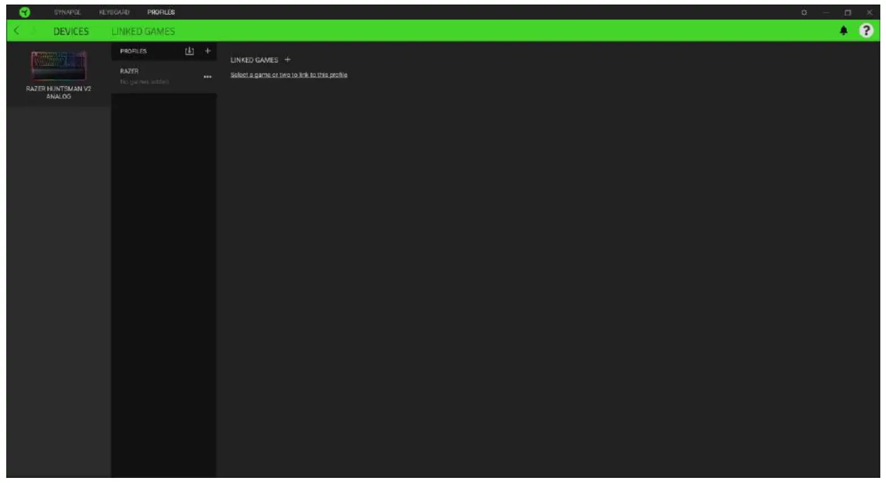886x483 pixels.
Task: Click the Razer Huntsman V2 Analog label
Action: (x=58, y=92)
